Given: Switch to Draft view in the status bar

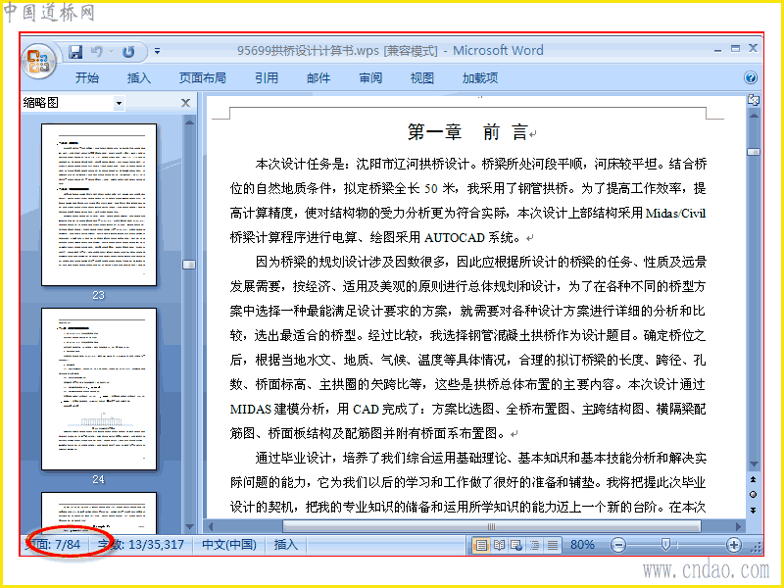Looking at the screenshot, I should pos(553,545).
